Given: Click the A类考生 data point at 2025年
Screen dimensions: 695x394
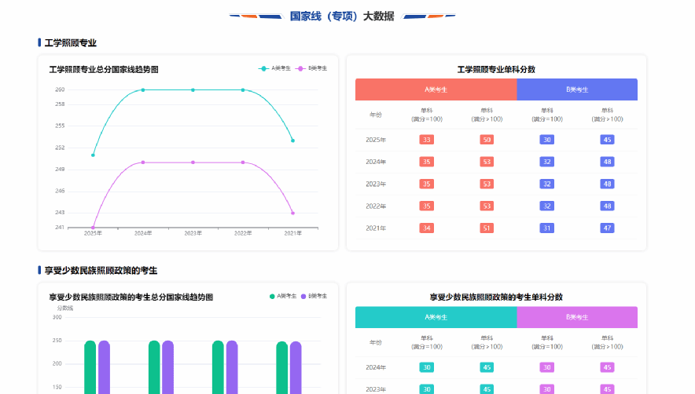Looking at the screenshot, I should (93, 155).
